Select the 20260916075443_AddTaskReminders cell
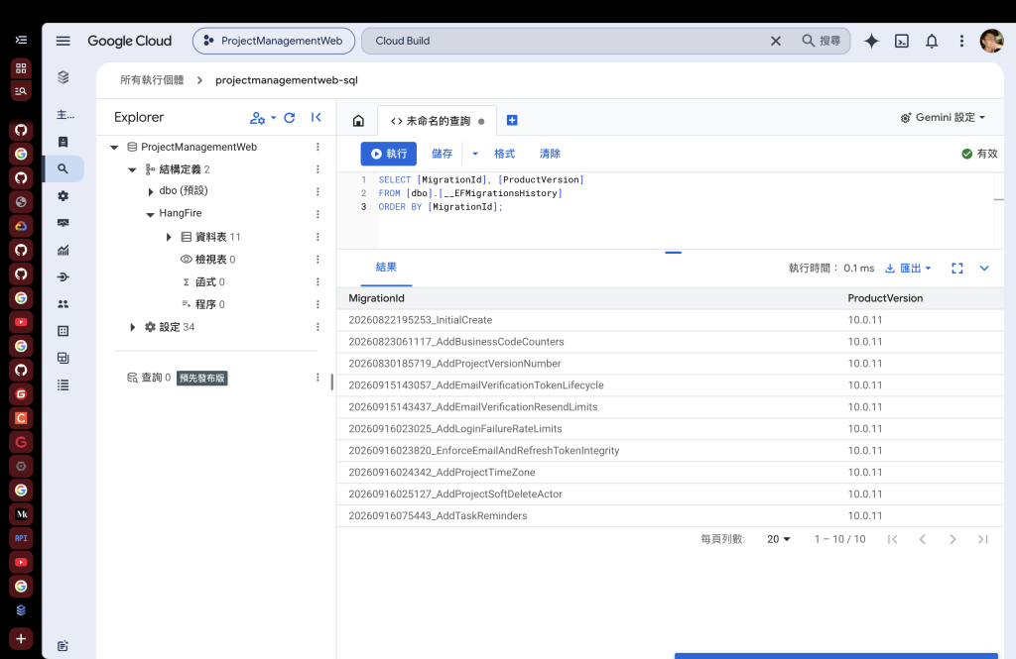This screenshot has height=659, width=1016. click(438, 516)
